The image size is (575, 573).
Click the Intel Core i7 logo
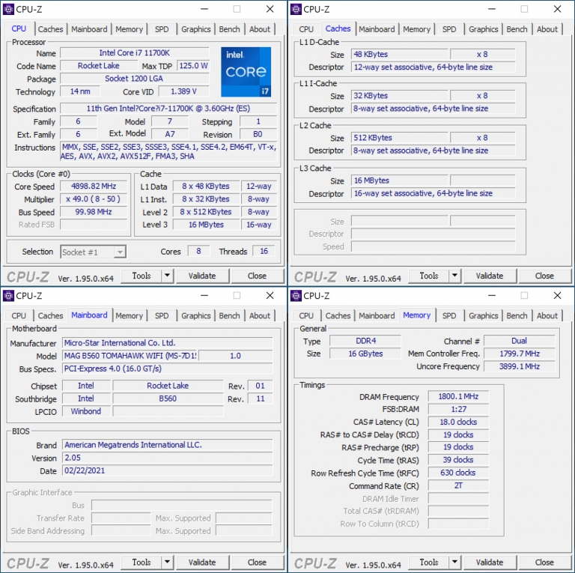[x=246, y=72]
